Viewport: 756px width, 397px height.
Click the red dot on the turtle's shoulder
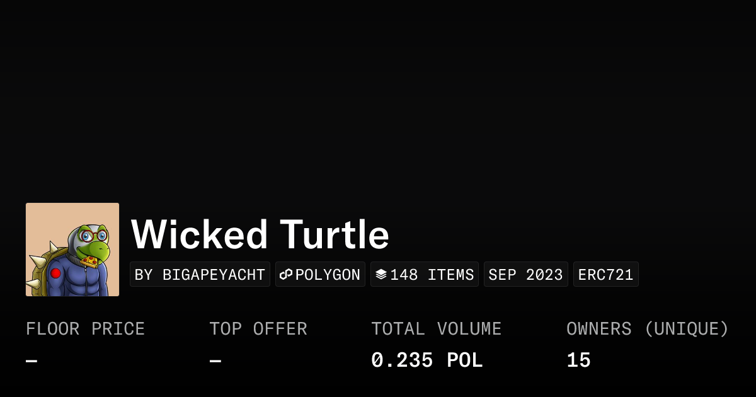(55, 273)
